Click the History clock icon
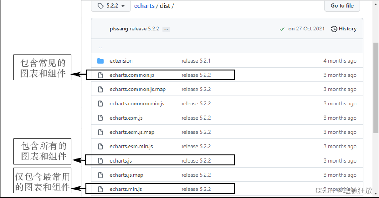Viewport: 379px width, 198px height. [334, 29]
